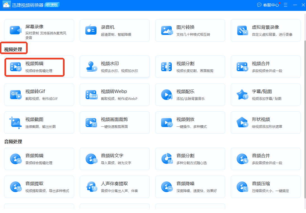Viewport: 306px width, 213px height.
Task: Click the vertical scrollbar thumb
Action: [305, 119]
